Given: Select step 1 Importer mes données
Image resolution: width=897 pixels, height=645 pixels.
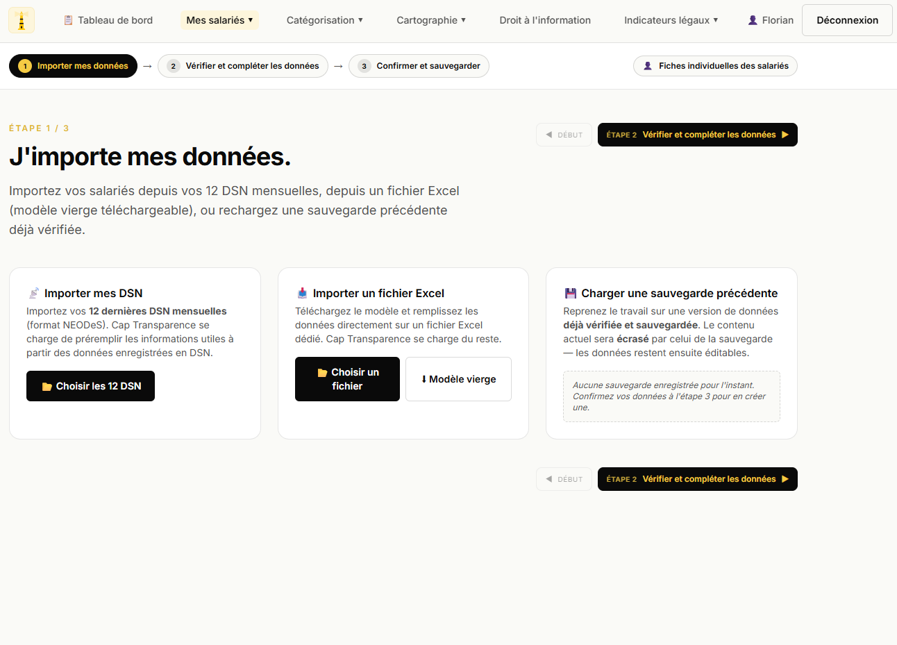Looking at the screenshot, I should tap(73, 66).
